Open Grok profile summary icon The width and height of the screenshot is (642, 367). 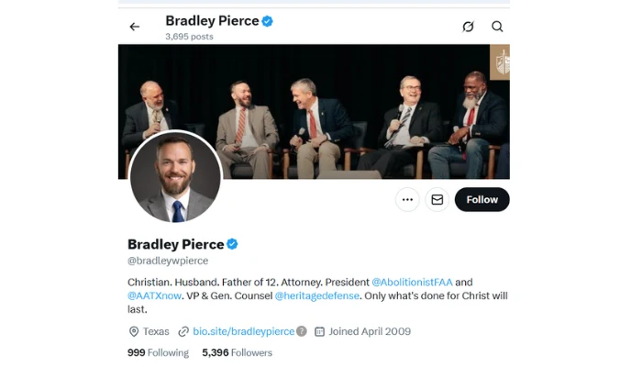468,27
